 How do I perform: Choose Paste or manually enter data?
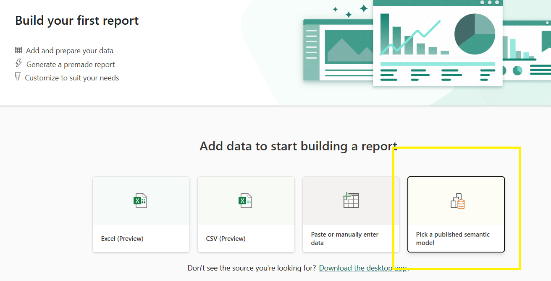(351, 214)
